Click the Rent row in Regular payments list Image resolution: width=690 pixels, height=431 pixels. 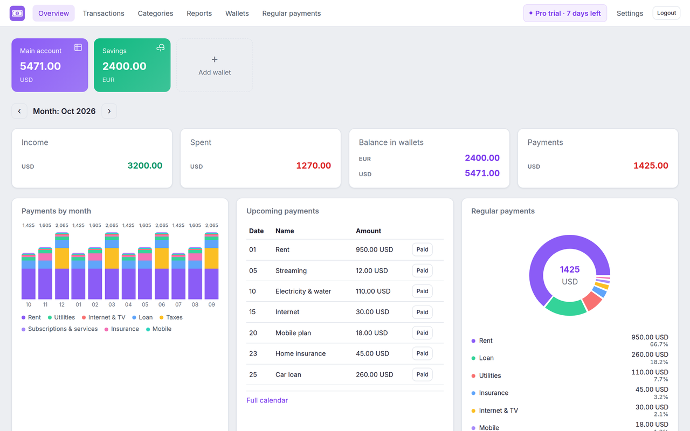coord(570,340)
